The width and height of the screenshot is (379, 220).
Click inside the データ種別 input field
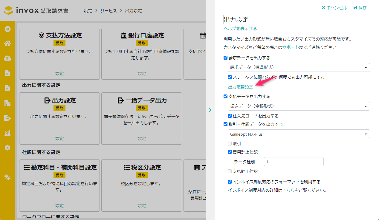pyautogui.click(x=294, y=161)
